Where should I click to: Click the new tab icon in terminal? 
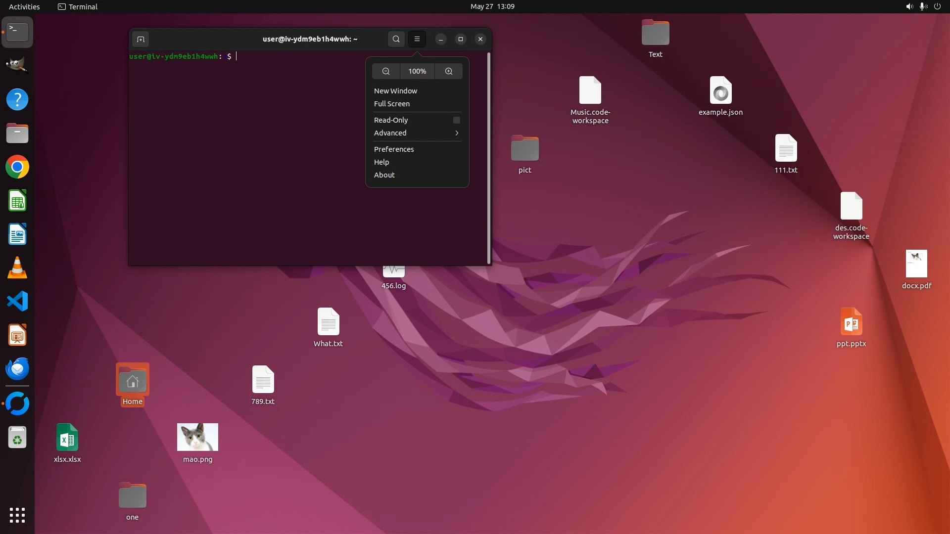coord(141,39)
